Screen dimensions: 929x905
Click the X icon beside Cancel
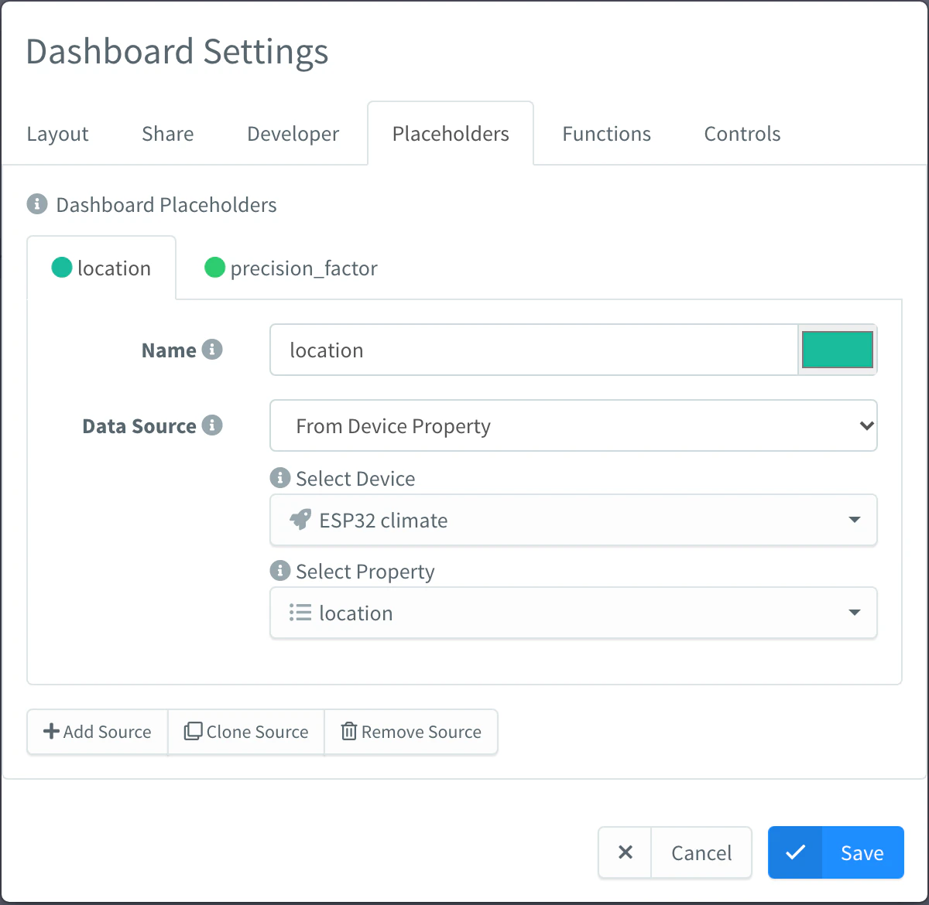(x=626, y=852)
